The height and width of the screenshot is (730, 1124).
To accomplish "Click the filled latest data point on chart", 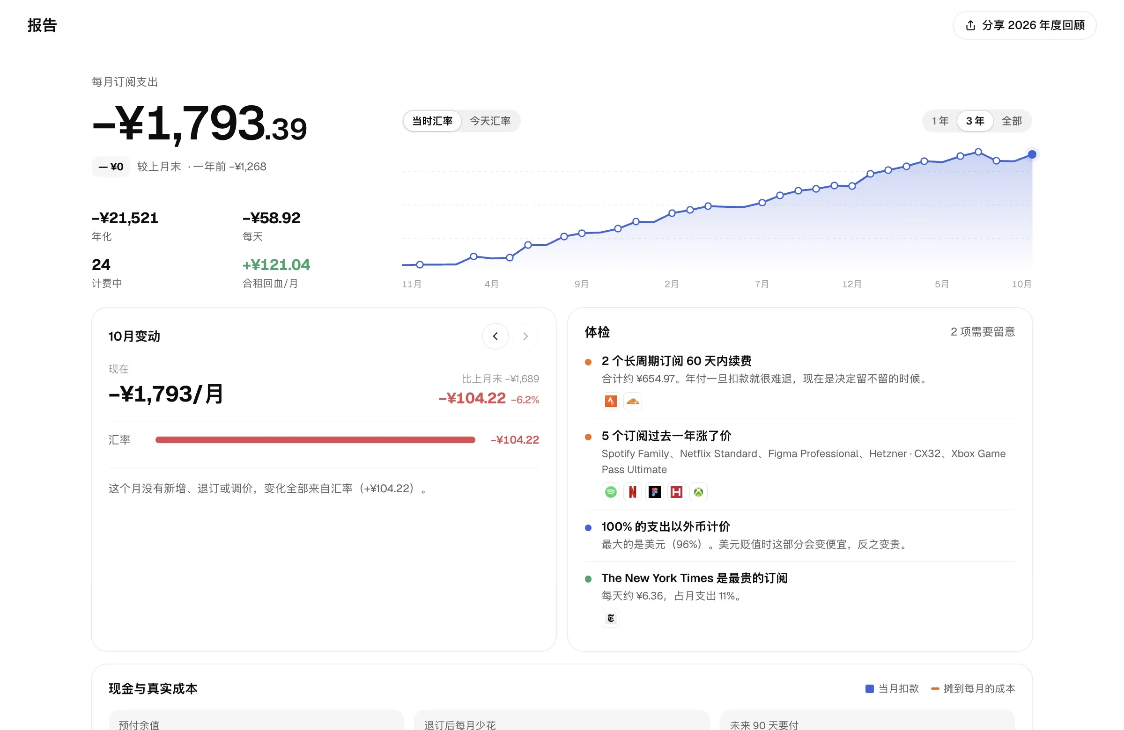I will (x=1032, y=154).
